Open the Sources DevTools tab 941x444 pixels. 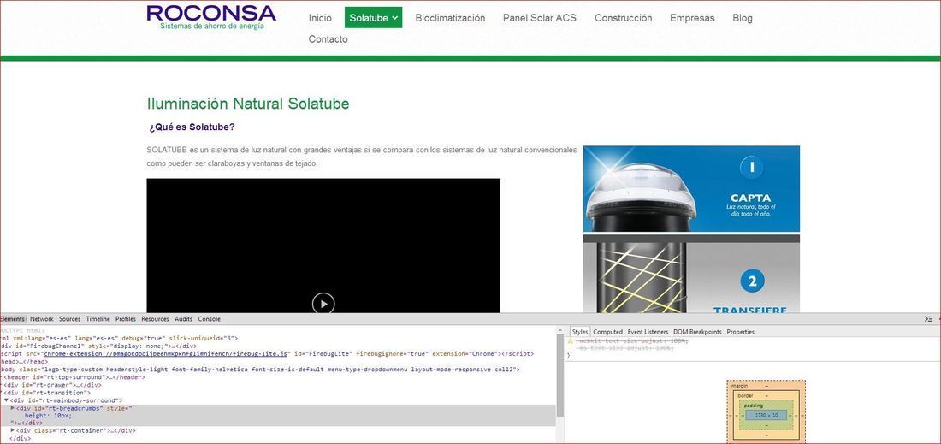click(x=69, y=319)
